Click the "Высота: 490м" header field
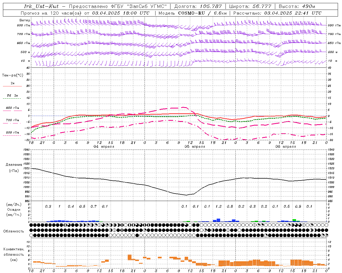Screen dimensions: 342x273 tap(297, 6)
